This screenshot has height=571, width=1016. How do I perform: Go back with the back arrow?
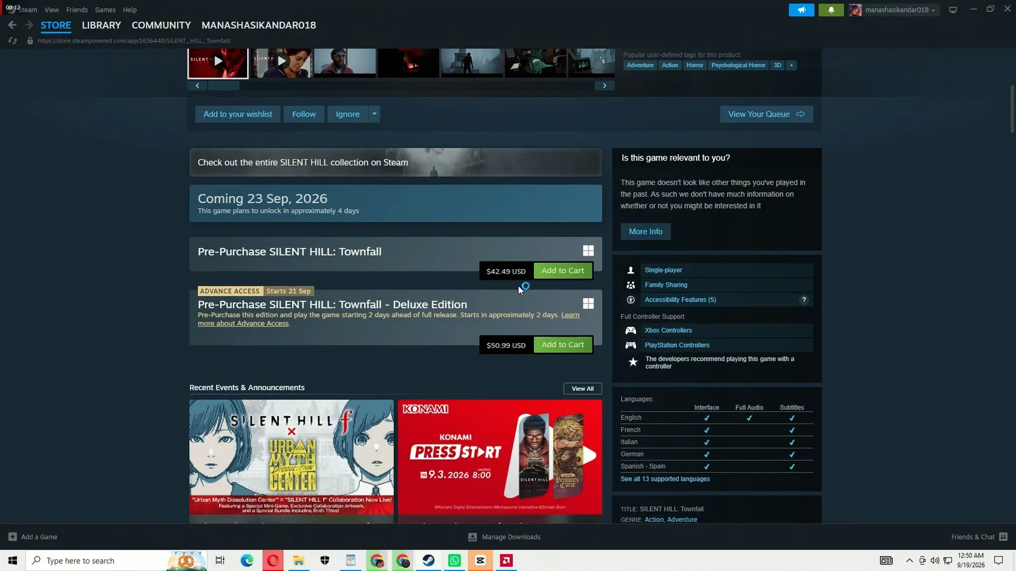pos(12,25)
